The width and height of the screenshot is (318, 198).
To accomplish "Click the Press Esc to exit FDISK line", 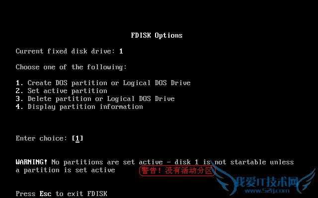I will (61, 194).
